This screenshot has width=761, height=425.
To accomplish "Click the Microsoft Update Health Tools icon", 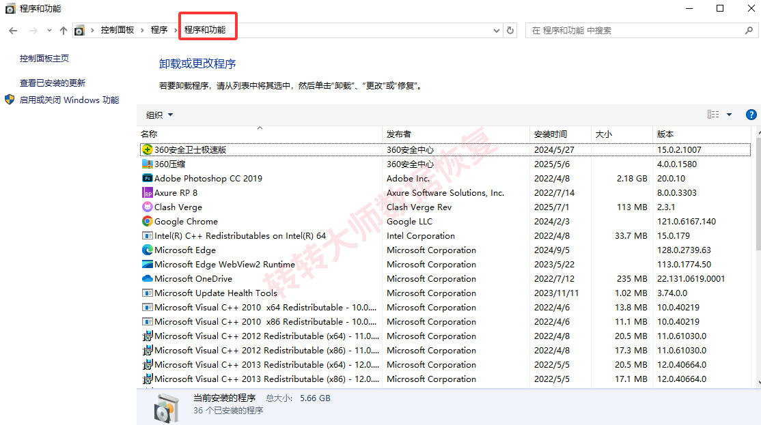I will click(148, 293).
